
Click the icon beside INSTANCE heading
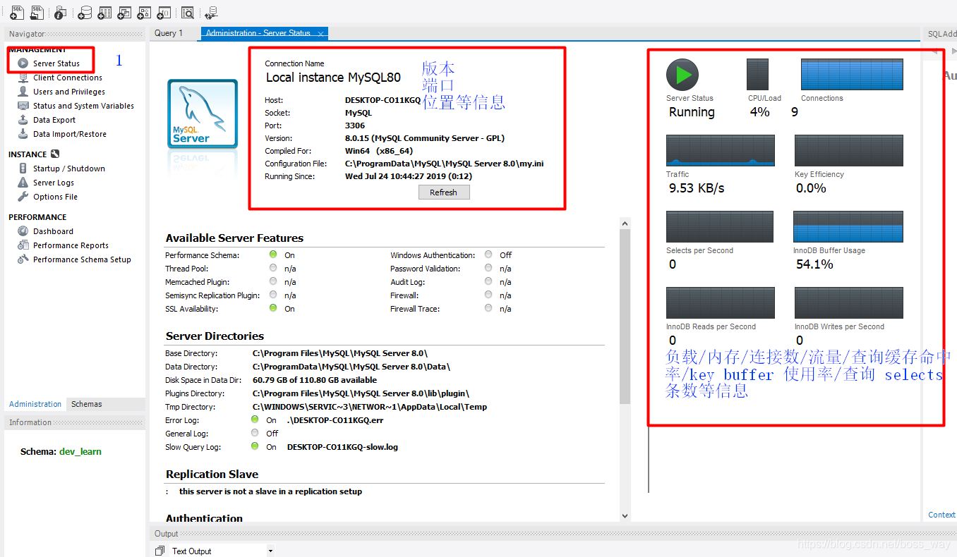pyautogui.click(x=55, y=154)
